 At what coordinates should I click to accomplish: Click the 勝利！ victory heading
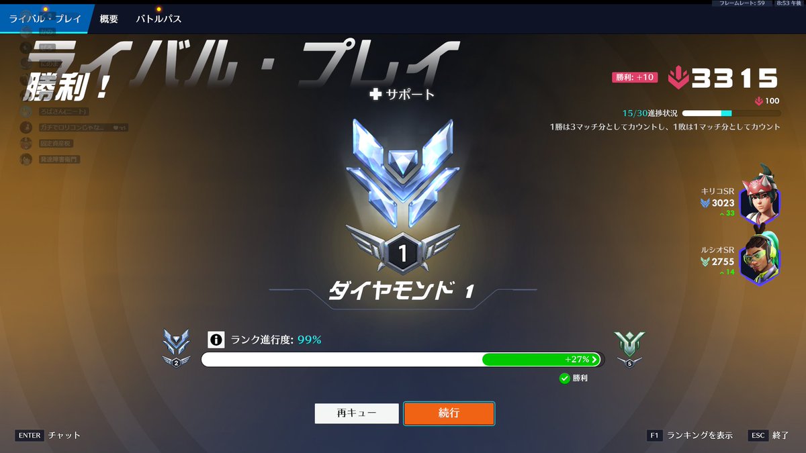[x=67, y=86]
